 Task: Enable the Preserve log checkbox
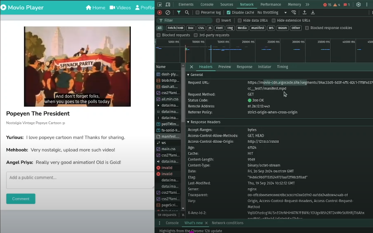pyautogui.click(x=198, y=13)
